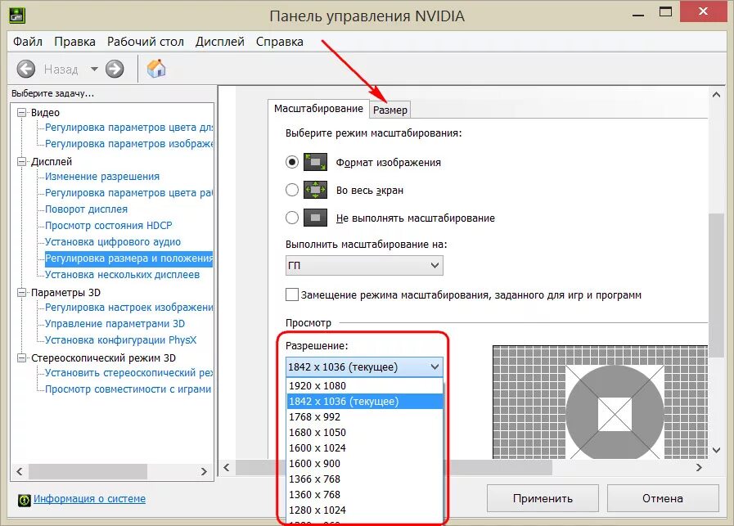Viewport: 734px width, 526px height.
Task: Click the Back arrow icon
Action: pos(25,70)
